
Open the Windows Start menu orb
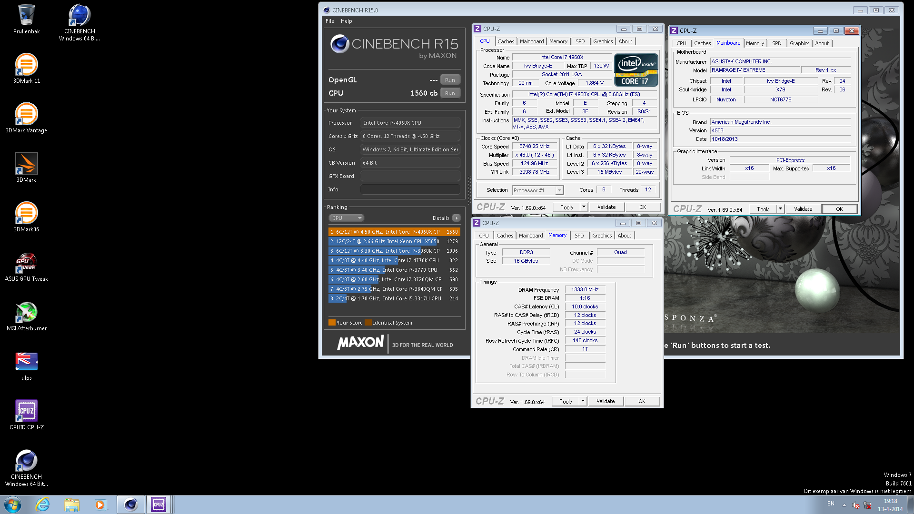13,504
